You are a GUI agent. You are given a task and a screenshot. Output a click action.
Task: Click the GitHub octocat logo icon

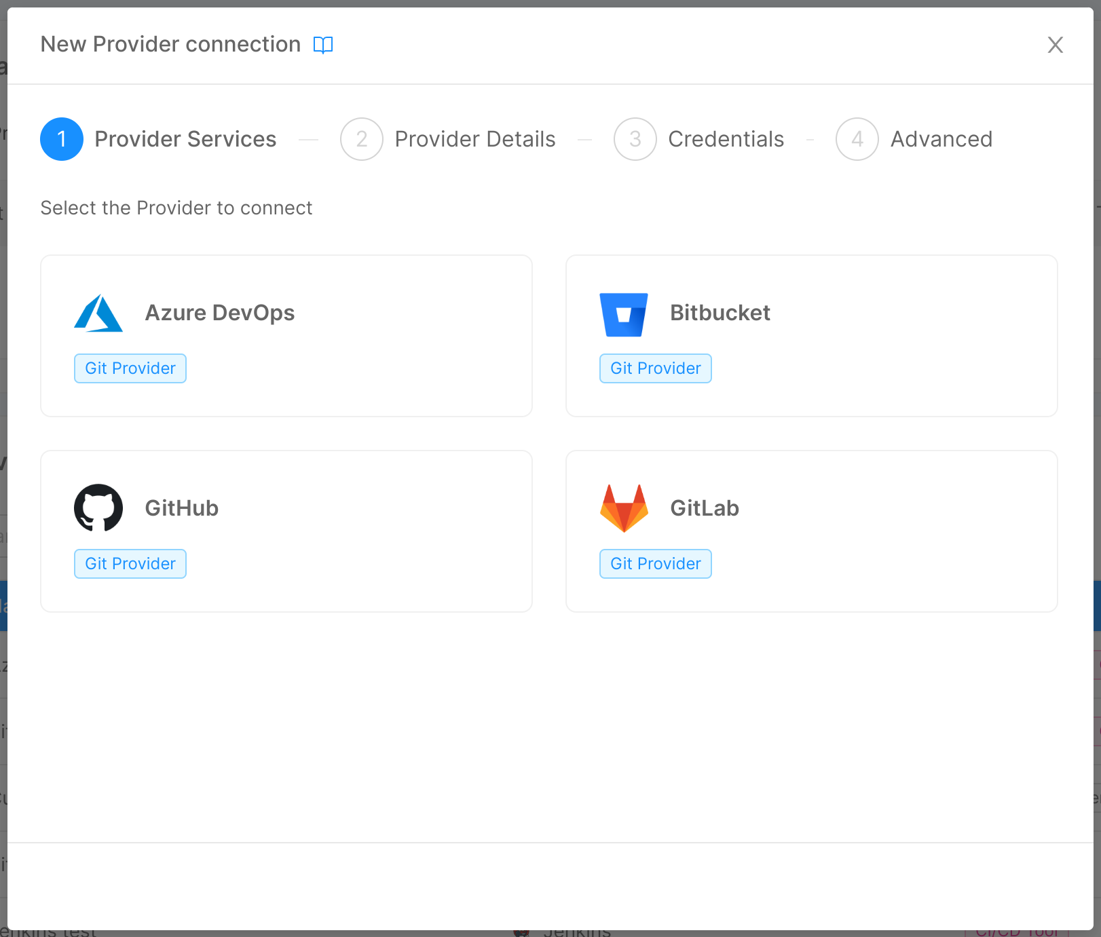(98, 508)
